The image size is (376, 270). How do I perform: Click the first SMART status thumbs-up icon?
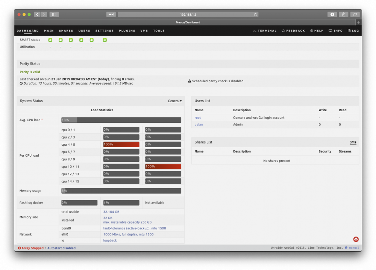[x=50, y=40]
